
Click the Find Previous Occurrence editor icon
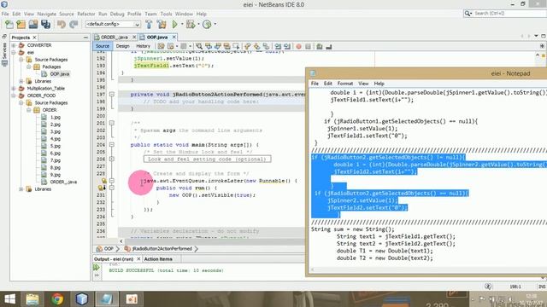click(x=209, y=46)
